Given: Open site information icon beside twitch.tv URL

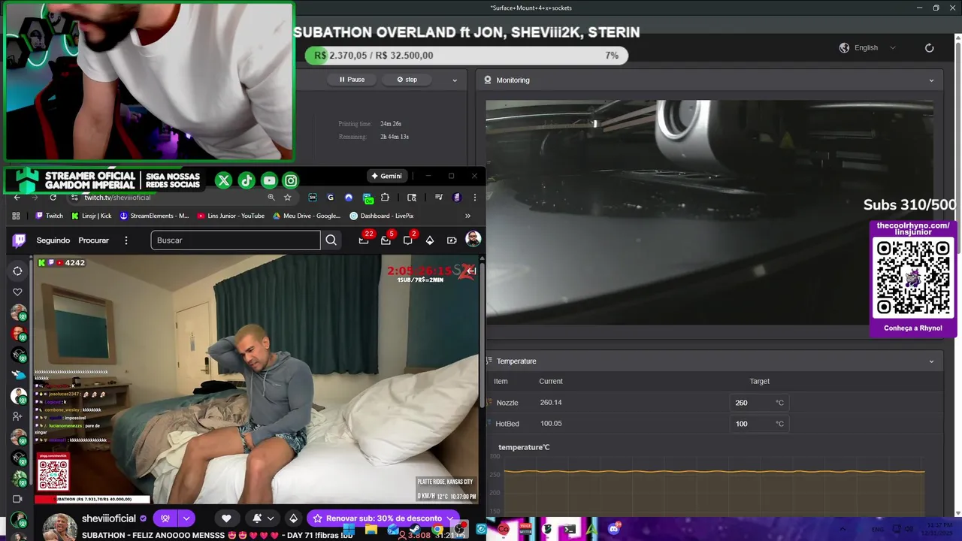Looking at the screenshot, I should (74, 198).
